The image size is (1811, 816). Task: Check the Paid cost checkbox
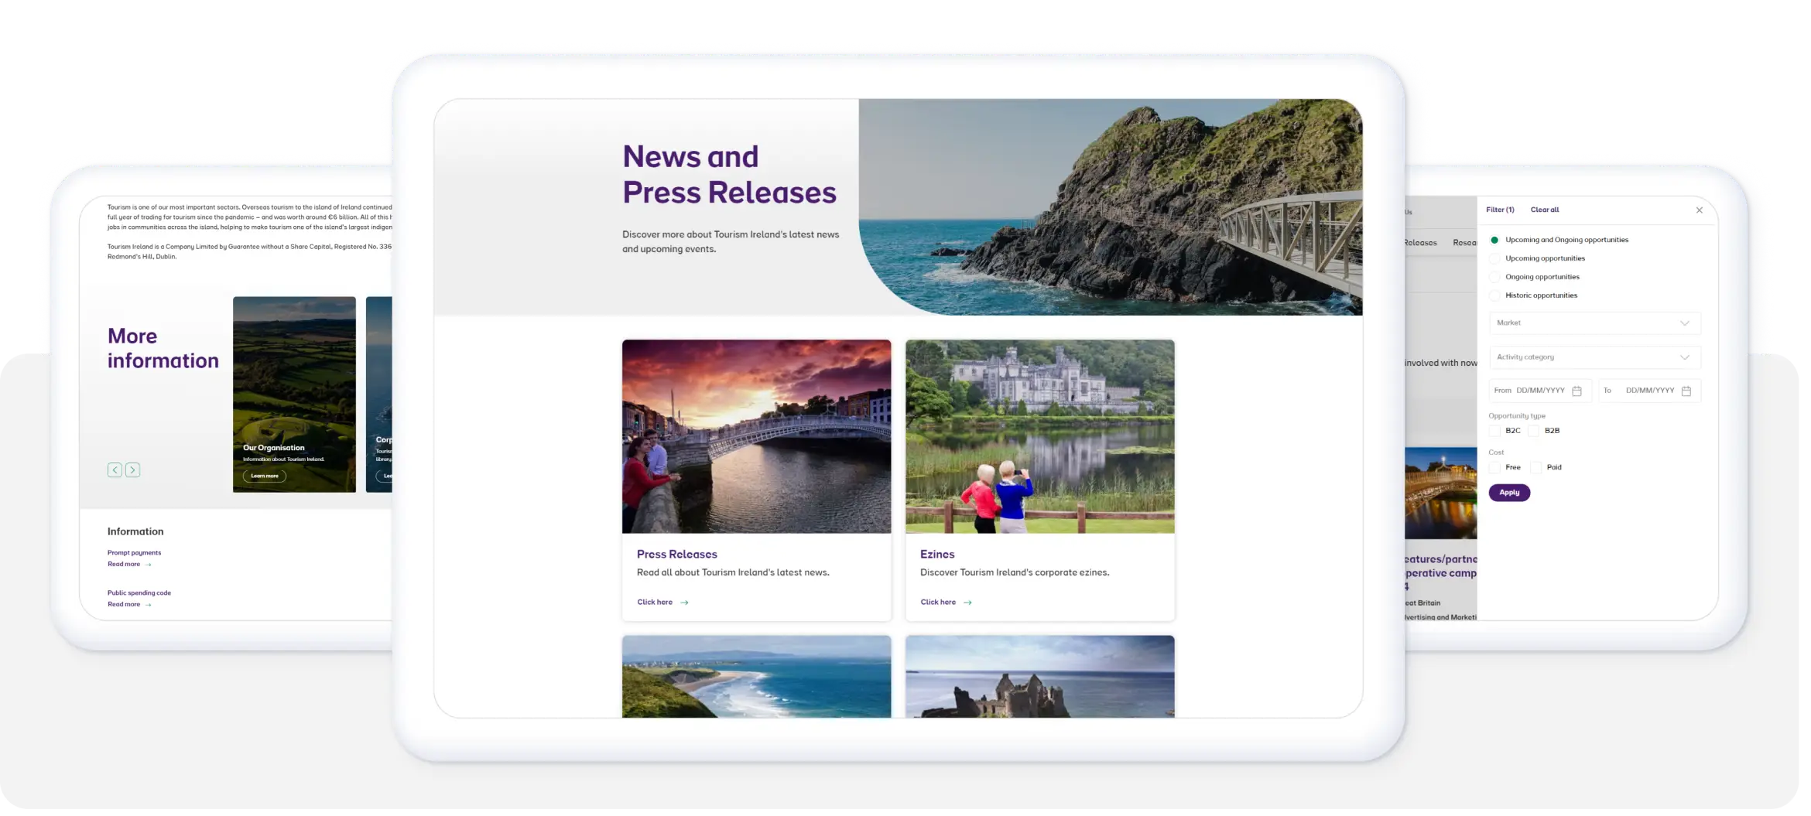(1535, 467)
